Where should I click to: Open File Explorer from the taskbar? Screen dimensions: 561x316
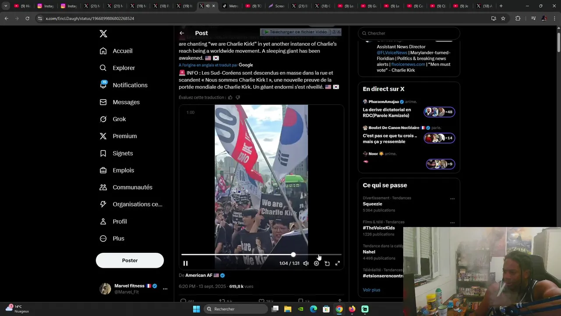point(288,309)
